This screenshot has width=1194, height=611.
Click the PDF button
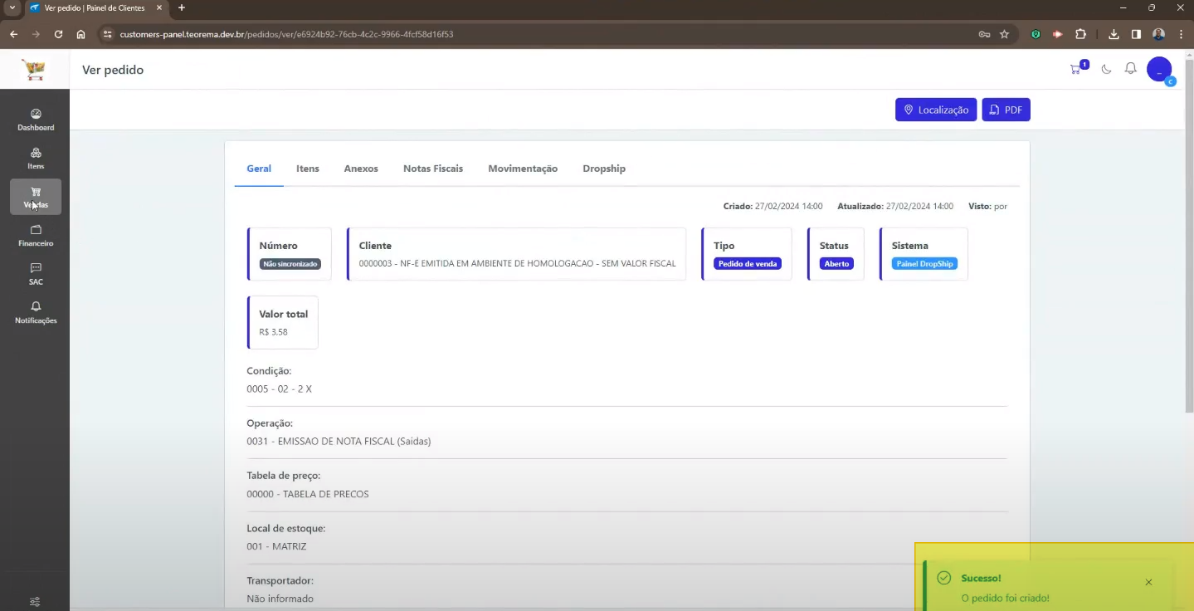[1006, 110]
